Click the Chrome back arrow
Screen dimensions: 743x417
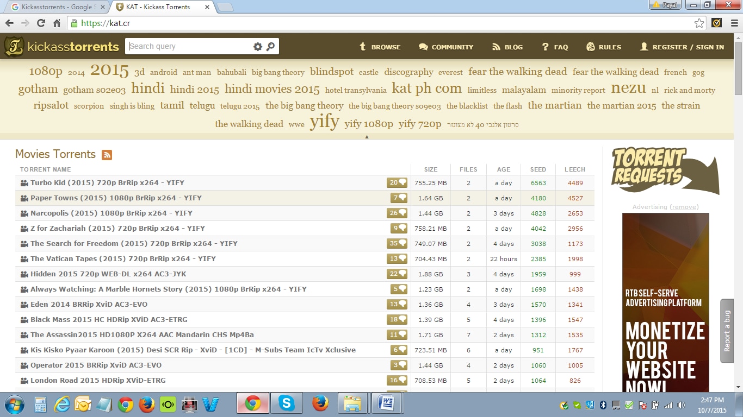[9, 23]
